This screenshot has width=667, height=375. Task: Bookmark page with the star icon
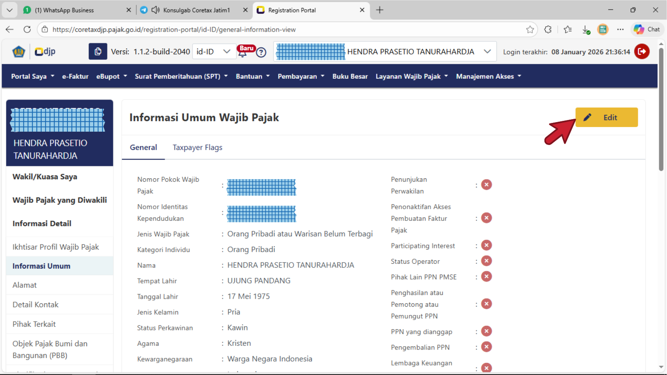(530, 30)
